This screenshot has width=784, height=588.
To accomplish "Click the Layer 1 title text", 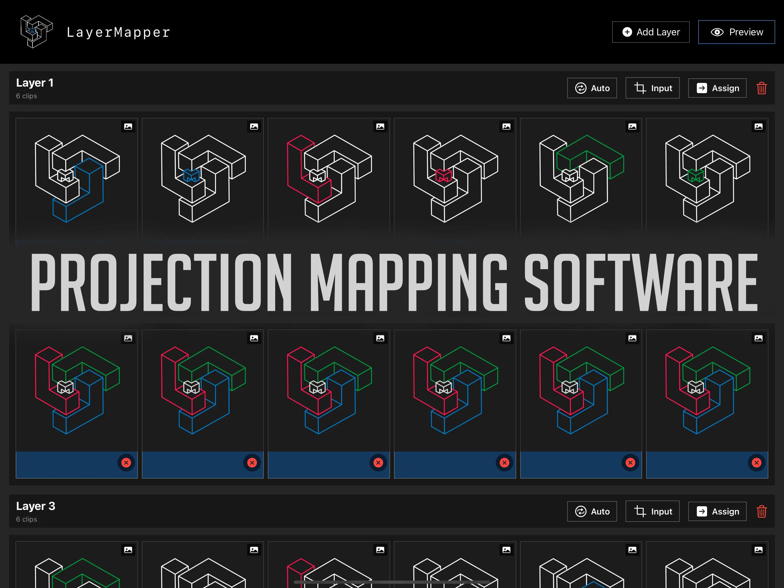I will click(x=35, y=83).
